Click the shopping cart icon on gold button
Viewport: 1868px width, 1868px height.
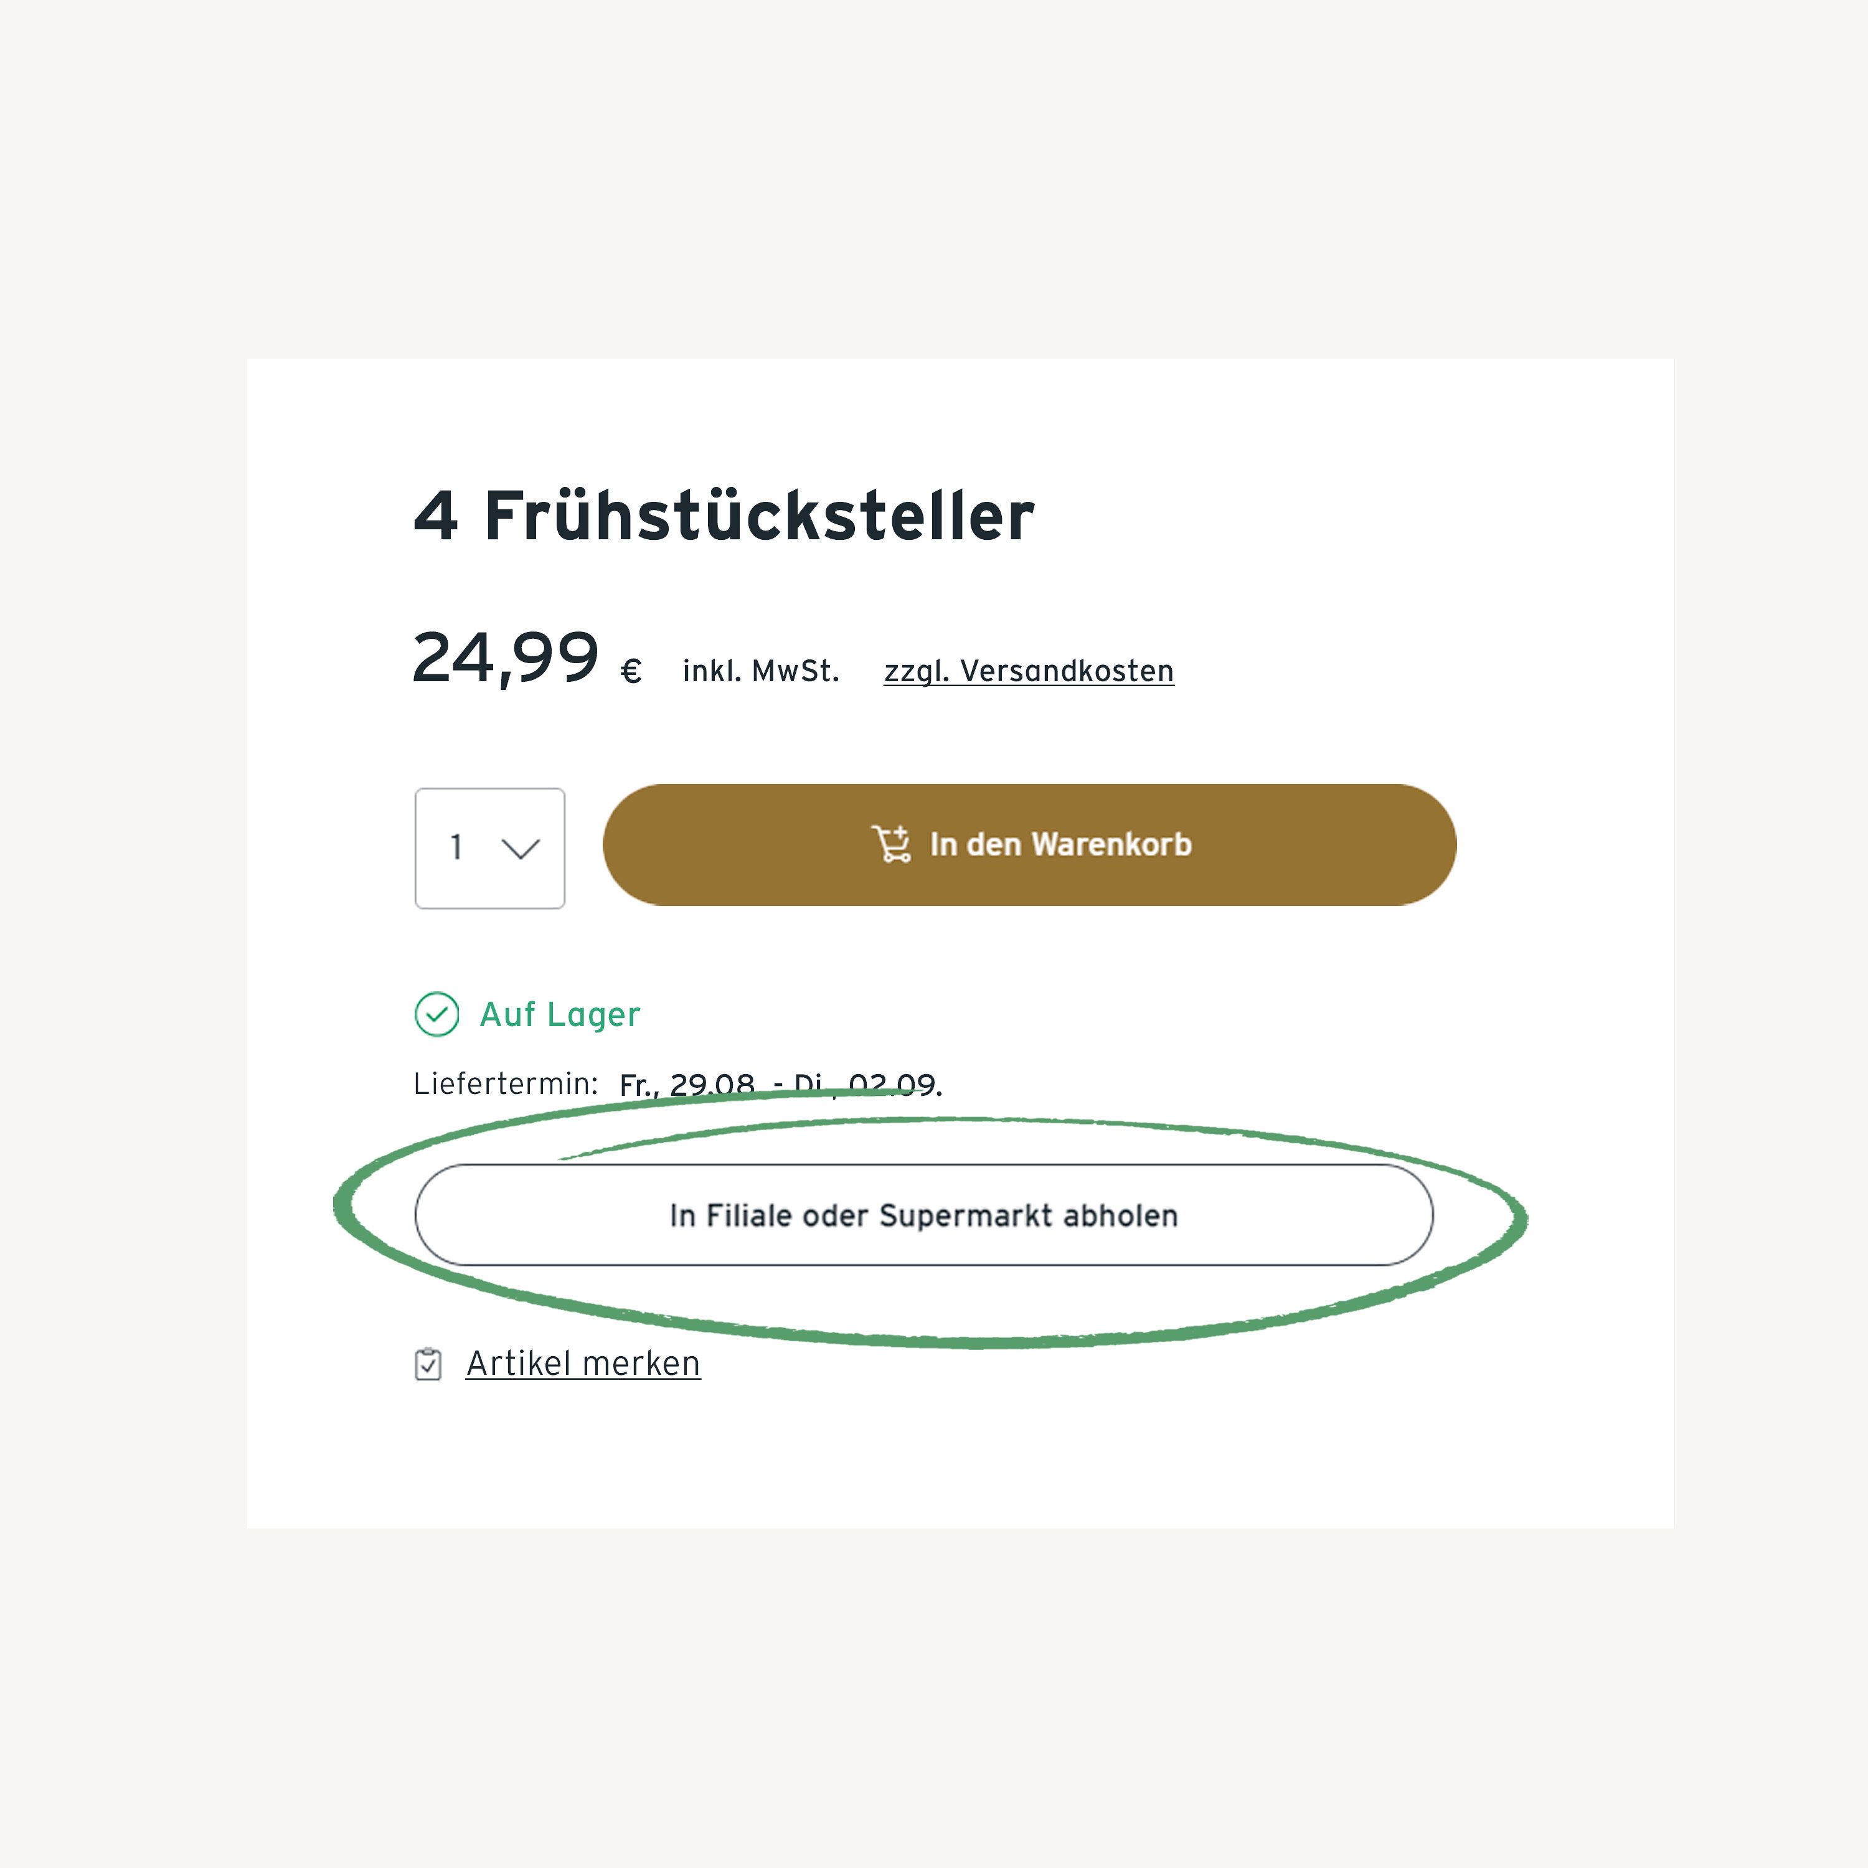coord(890,844)
